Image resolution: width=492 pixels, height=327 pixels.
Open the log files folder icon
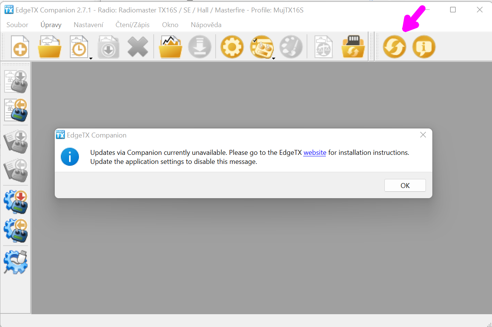[171, 47]
